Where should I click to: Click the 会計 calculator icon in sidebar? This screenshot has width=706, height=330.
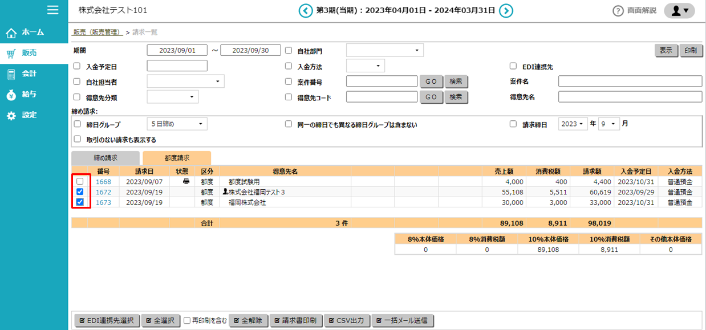[x=11, y=74]
